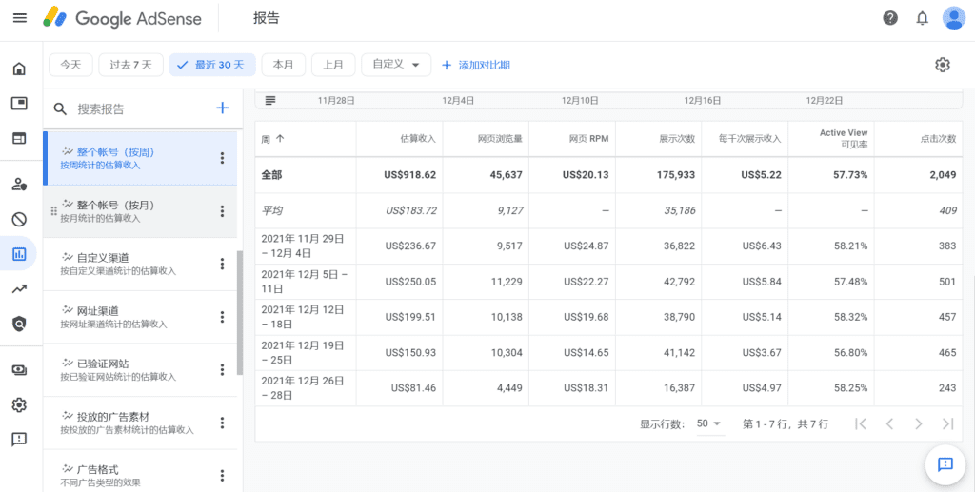Open the 显示行数 rows dropdown

click(709, 423)
